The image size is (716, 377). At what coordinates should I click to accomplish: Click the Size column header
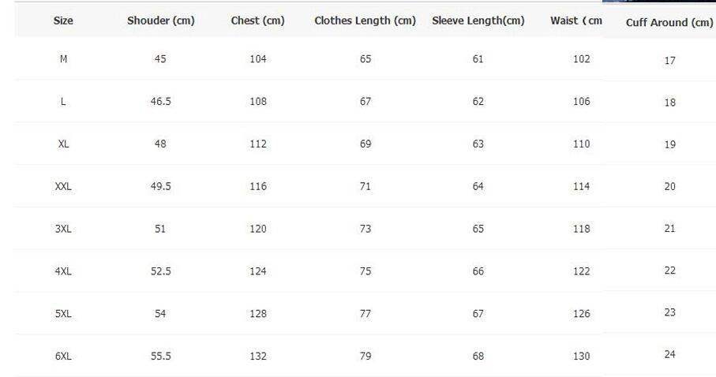(x=63, y=21)
